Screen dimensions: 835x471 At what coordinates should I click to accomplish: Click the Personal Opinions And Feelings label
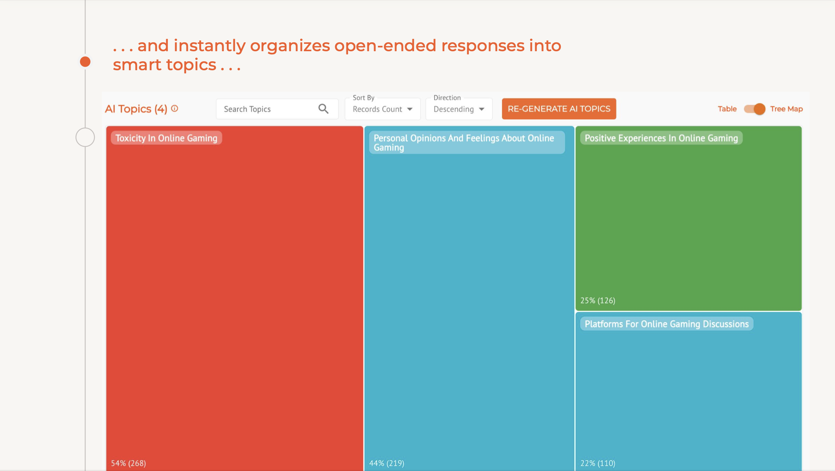click(x=466, y=143)
